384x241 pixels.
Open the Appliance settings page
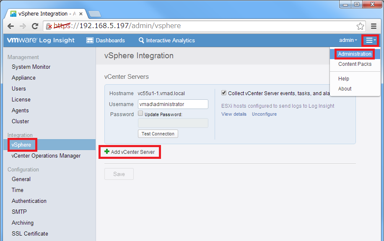(x=23, y=78)
